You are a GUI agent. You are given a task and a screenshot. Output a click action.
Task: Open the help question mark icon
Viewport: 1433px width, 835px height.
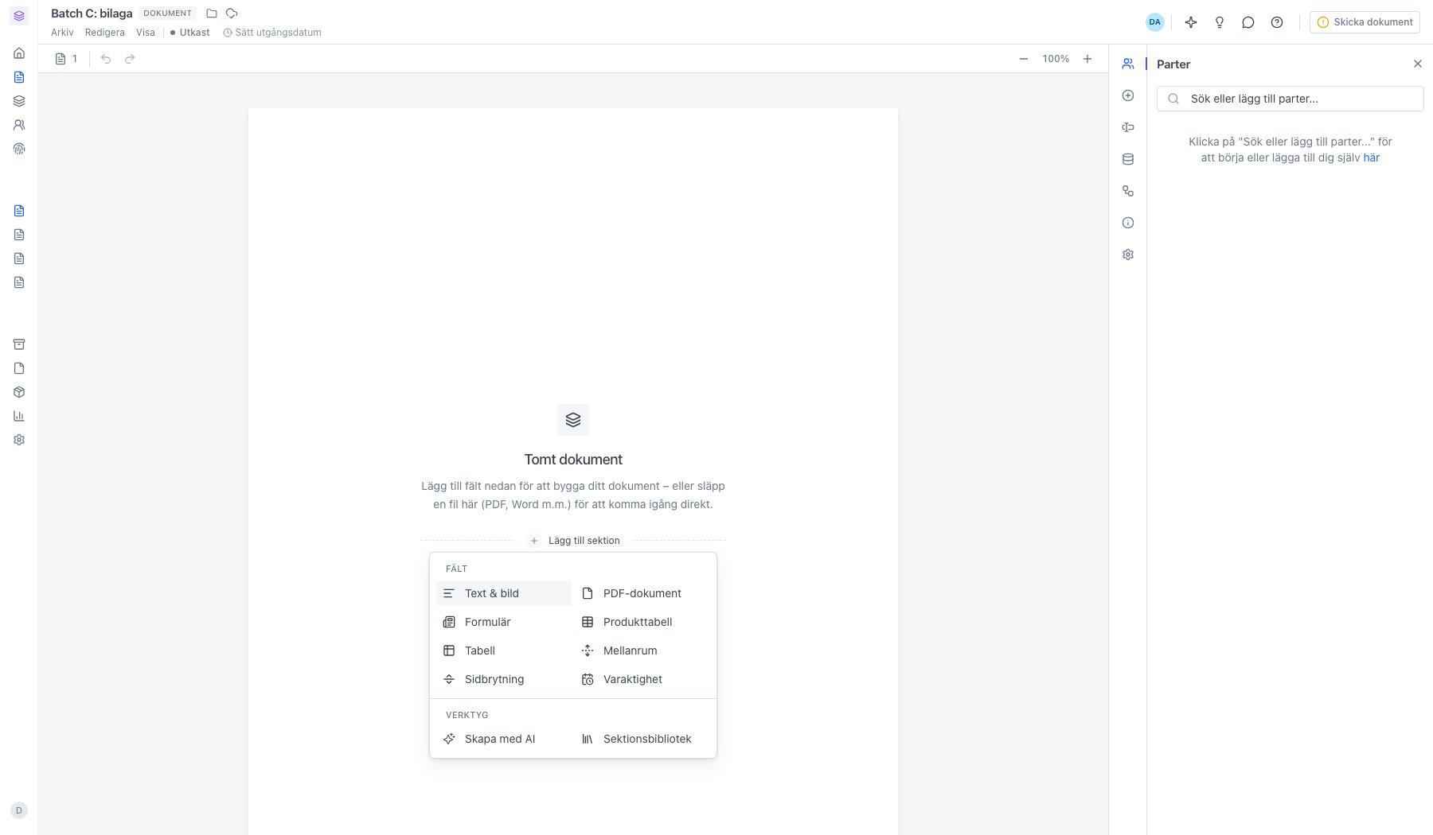point(1277,22)
